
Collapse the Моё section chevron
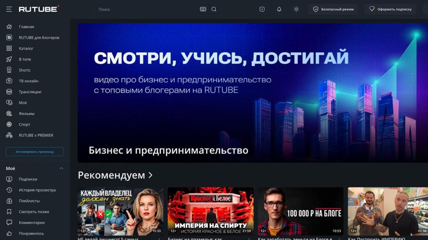pos(61,169)
